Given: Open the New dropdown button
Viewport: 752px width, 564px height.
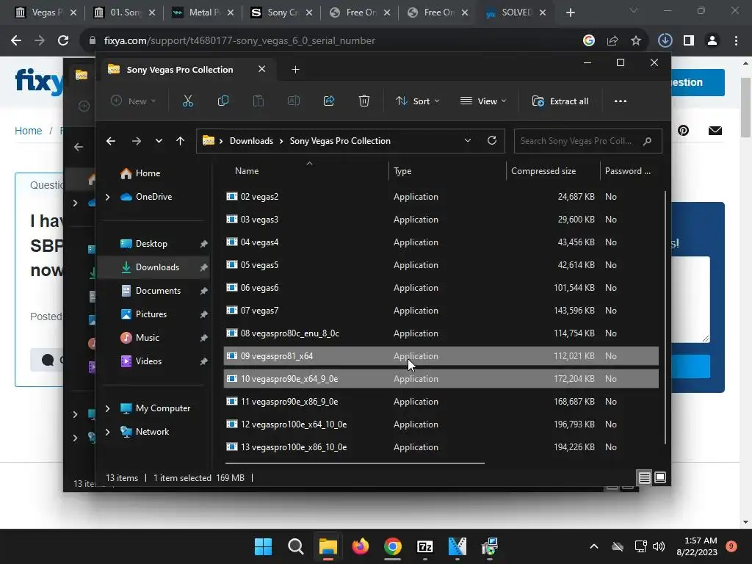Looking at the screenshot, I should [134, 101].
